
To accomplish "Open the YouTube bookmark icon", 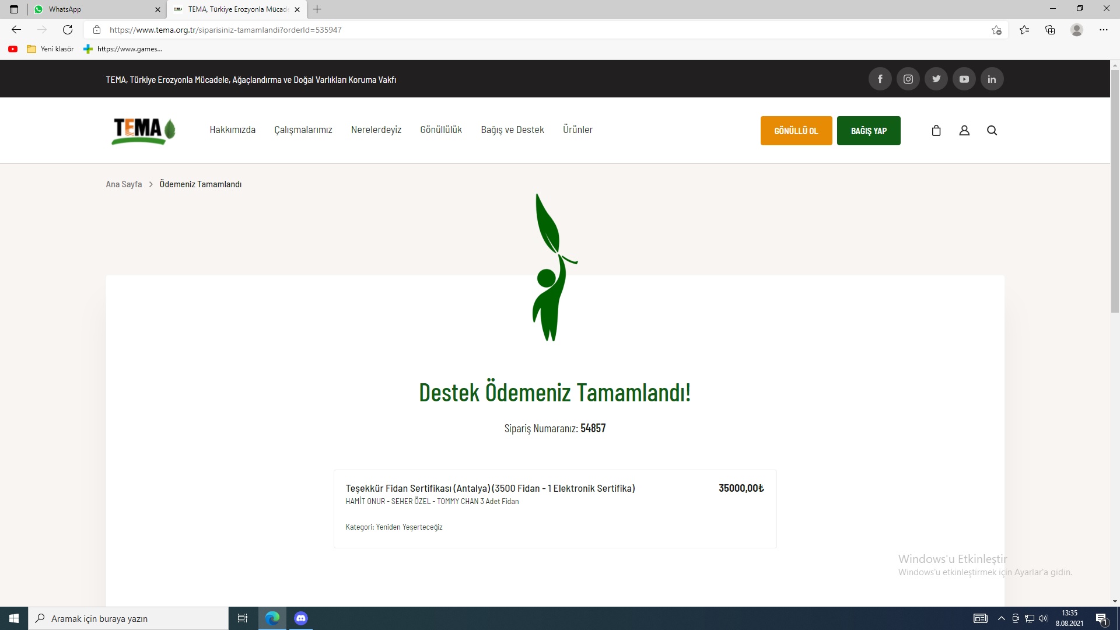I will coord(13,49).
